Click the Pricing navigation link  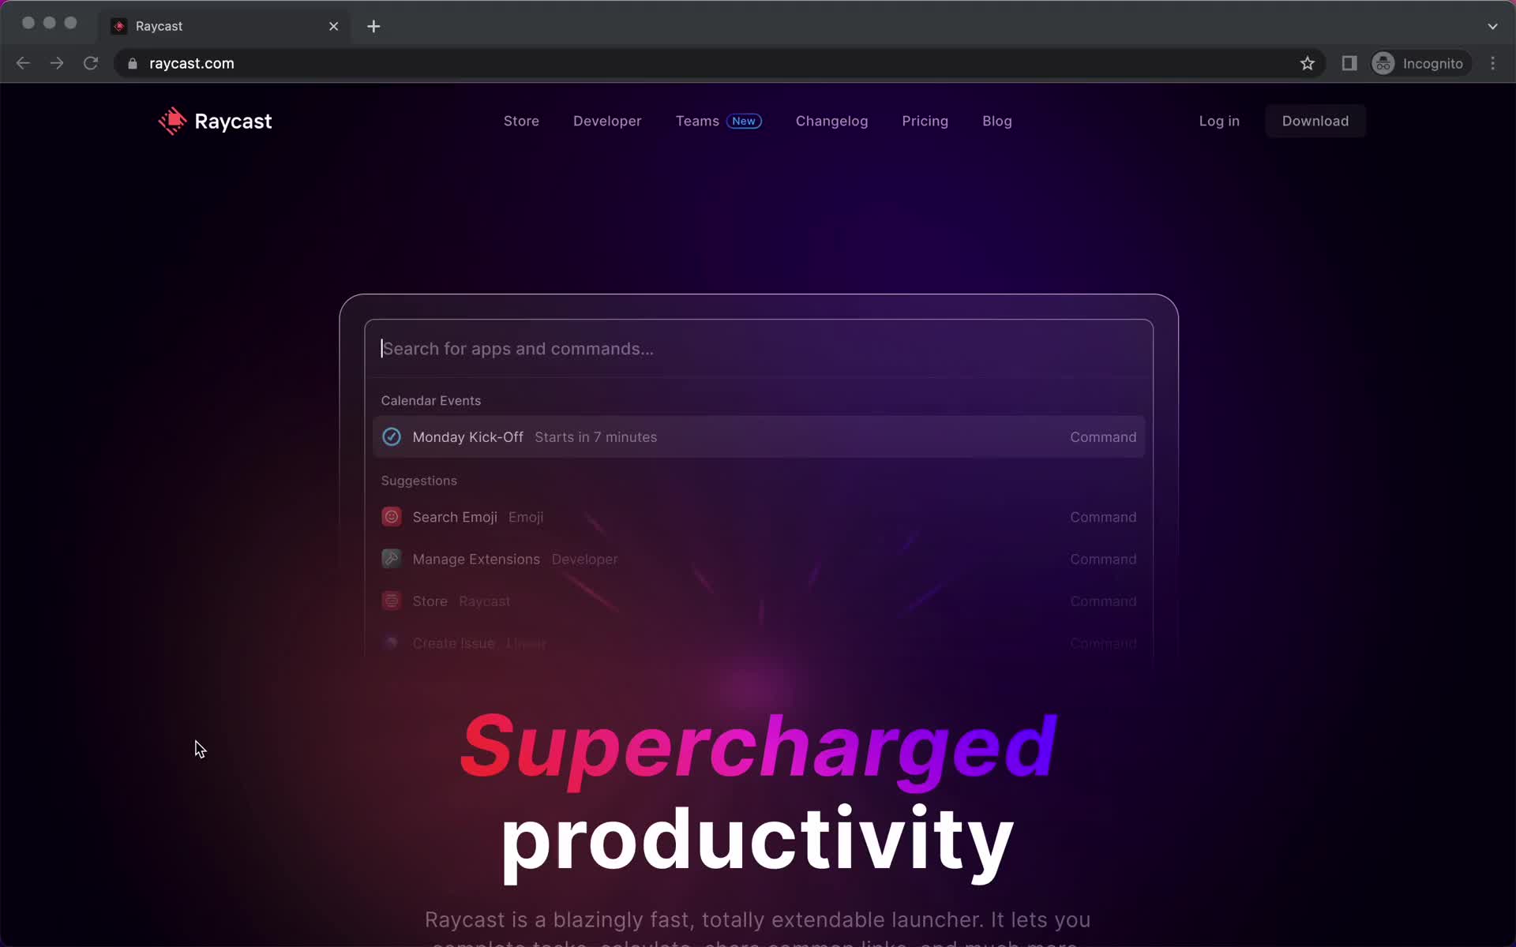925,120
